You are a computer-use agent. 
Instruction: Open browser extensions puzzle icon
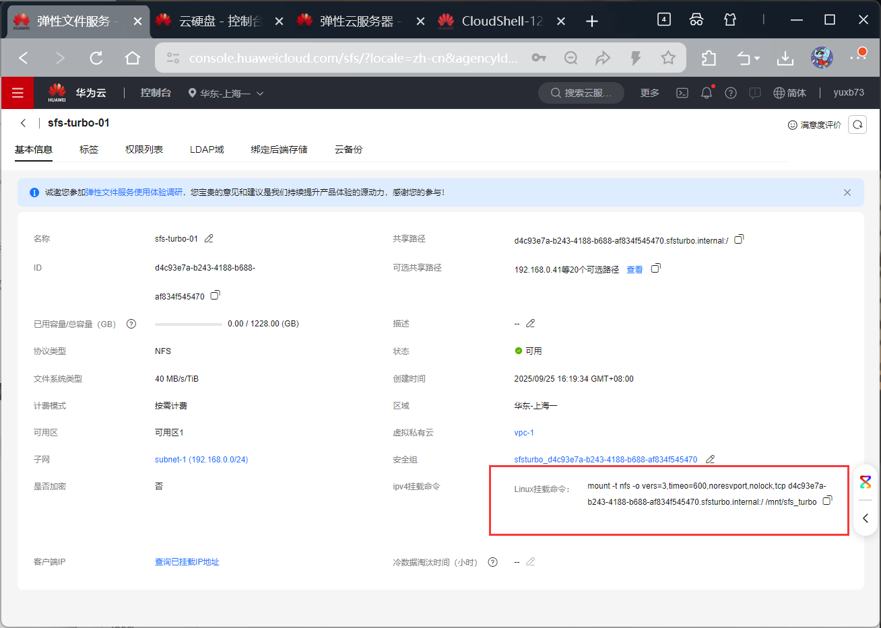(709, 58)
